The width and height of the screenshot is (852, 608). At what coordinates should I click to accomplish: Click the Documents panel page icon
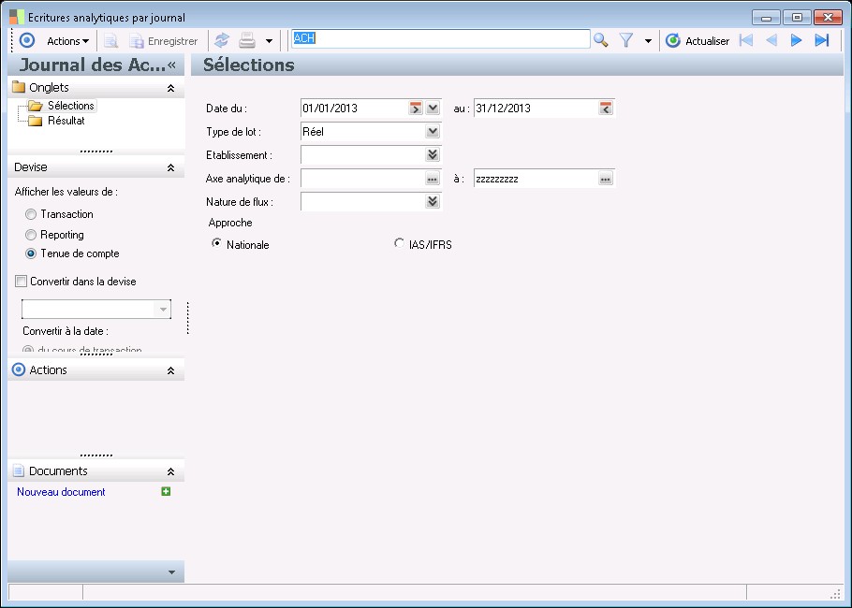point(19,470)
